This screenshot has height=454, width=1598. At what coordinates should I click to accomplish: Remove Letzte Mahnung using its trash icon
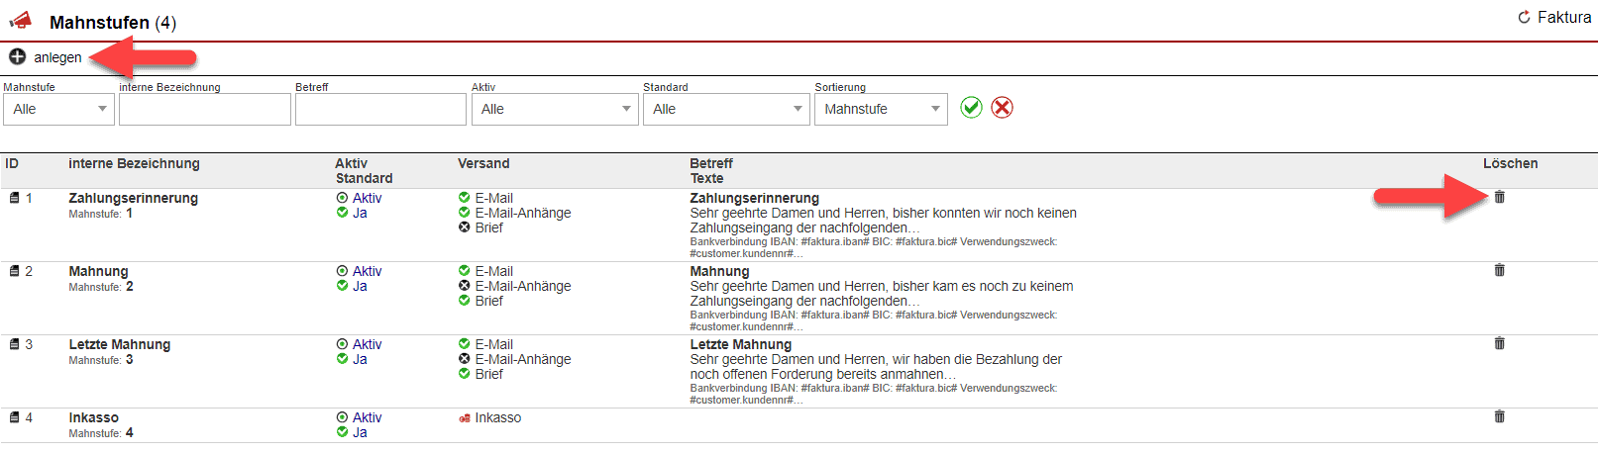point(1499,343)
